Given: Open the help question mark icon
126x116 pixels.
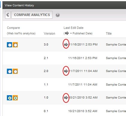Looking at the screenshot, I should (58, 15).
